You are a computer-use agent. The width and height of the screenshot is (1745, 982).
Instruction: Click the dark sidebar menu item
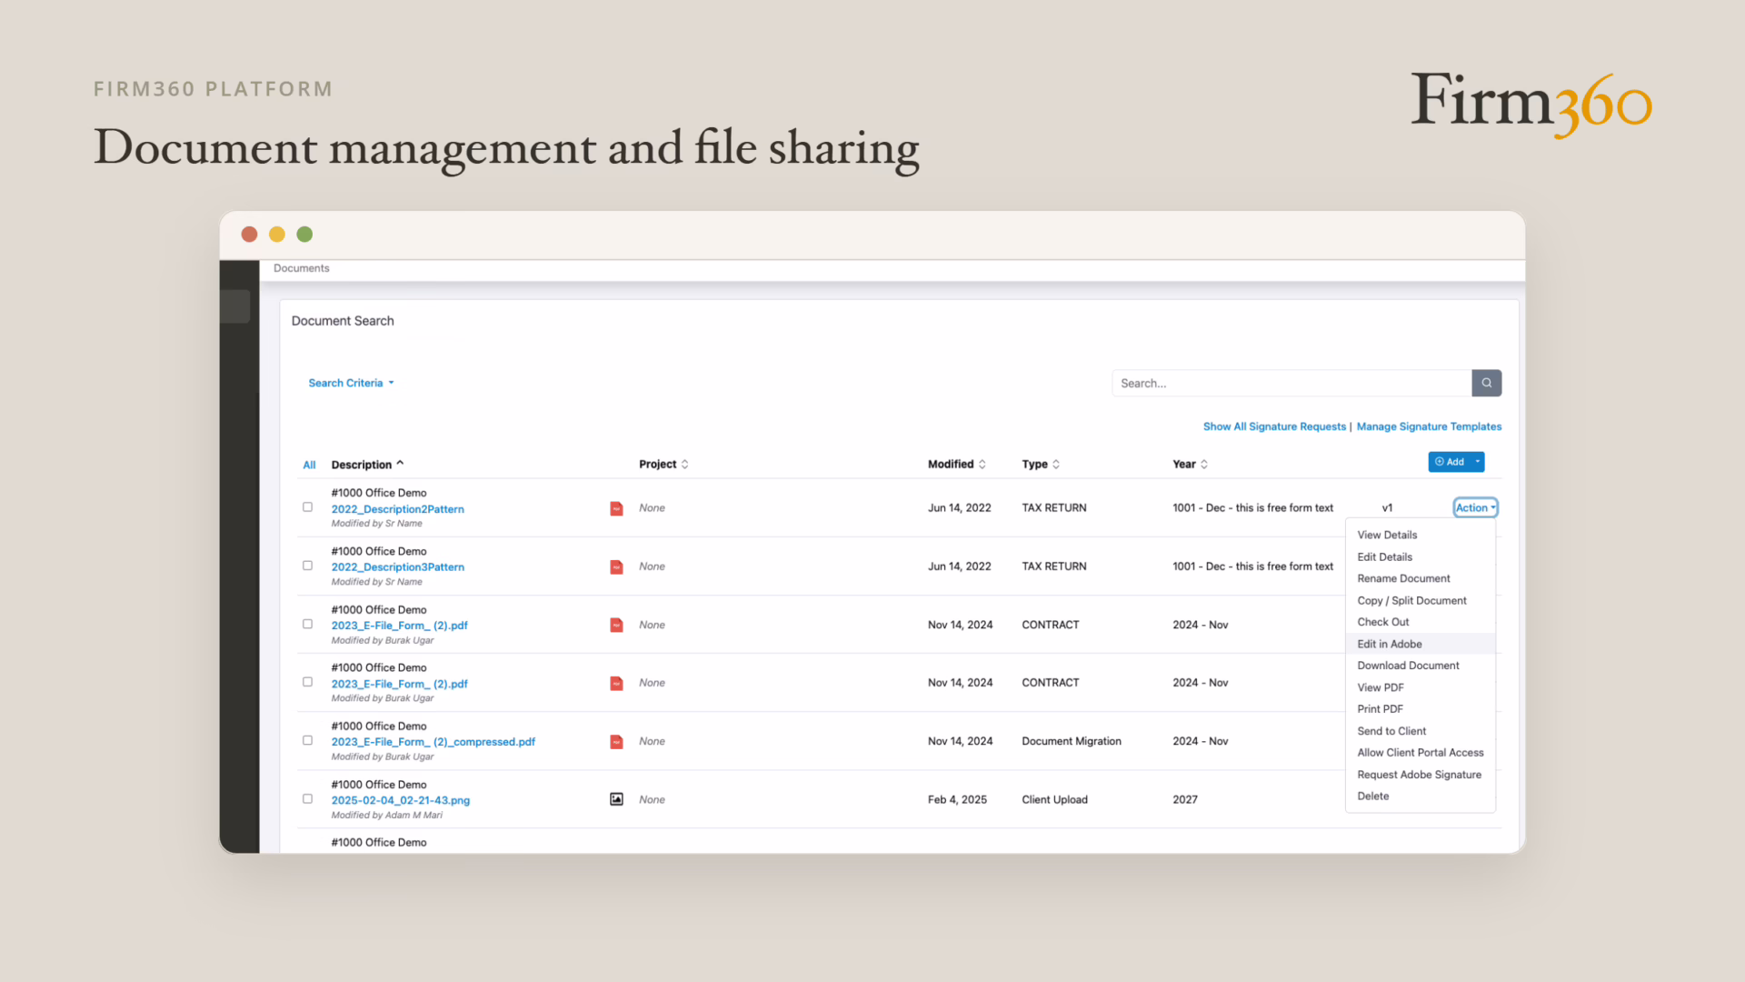click(235, 306)
